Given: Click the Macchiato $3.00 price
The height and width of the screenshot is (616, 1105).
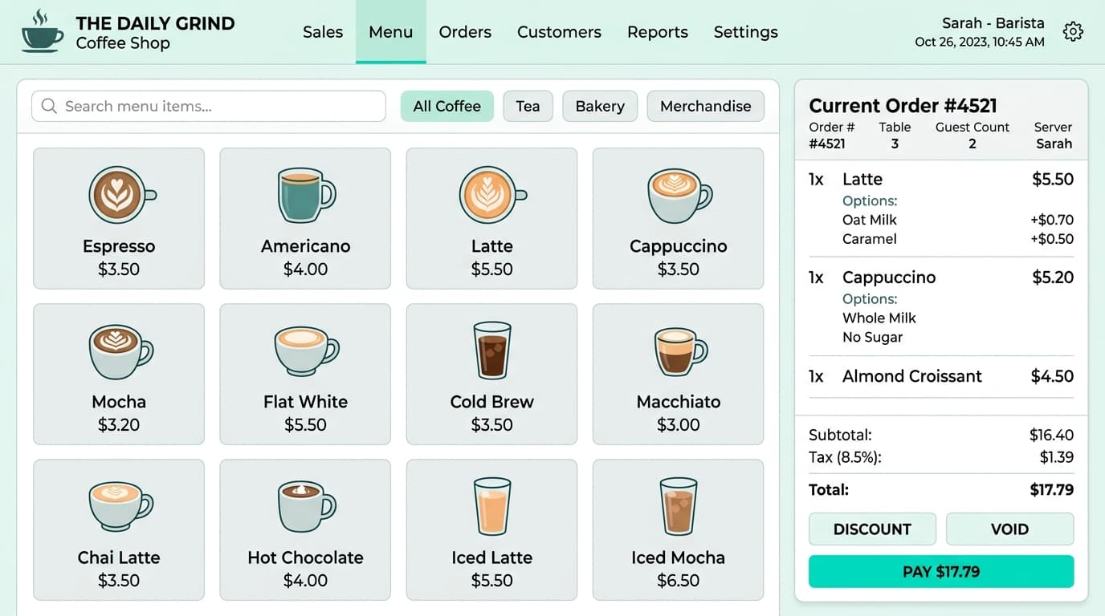Looking at the screenshot, I should 679,425.
